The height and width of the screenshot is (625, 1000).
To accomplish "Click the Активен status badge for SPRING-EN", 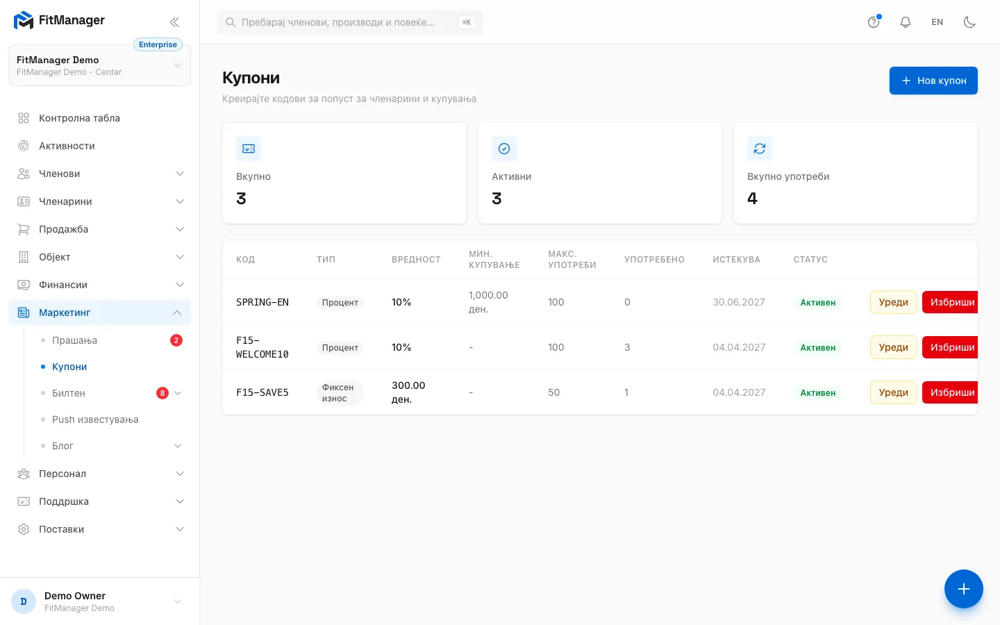I will point(818,303).
